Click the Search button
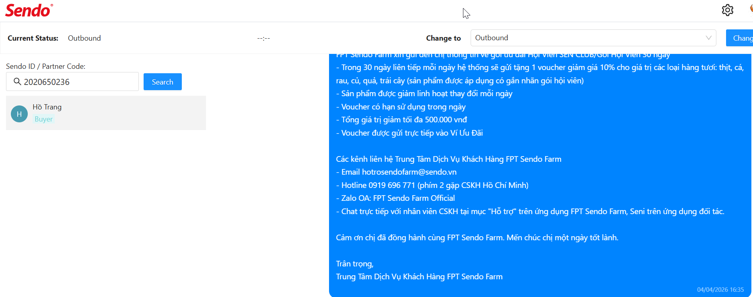Image resolution: width=753 pixels, height=297 pixels. coord(163,82)
